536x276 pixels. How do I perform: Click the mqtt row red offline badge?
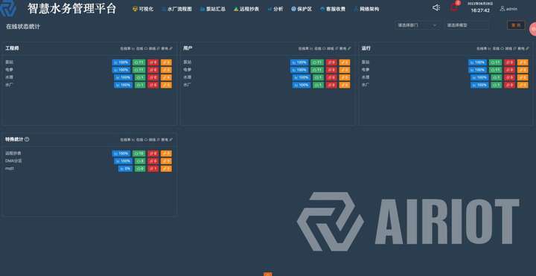pyautogui.click(x=153, y=168)
